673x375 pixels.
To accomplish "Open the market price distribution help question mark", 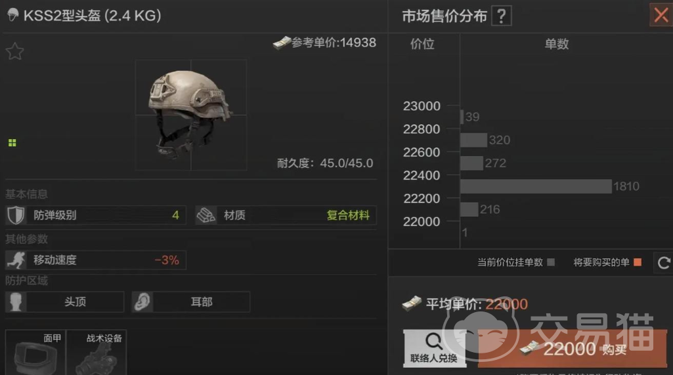I will (x=502, y=16).
